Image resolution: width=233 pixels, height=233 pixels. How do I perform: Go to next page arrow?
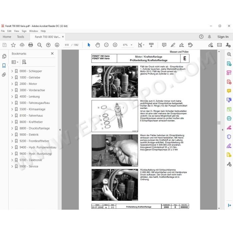57,45
